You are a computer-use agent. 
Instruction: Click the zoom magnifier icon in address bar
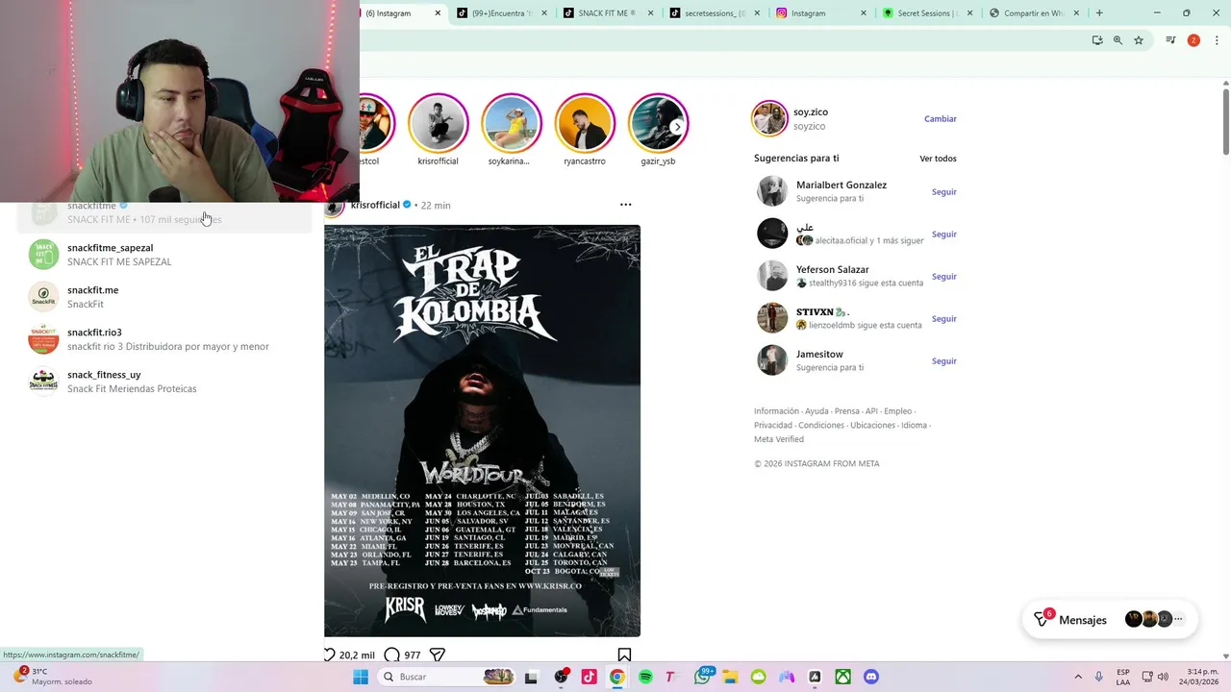click(x=1118, y=40)
